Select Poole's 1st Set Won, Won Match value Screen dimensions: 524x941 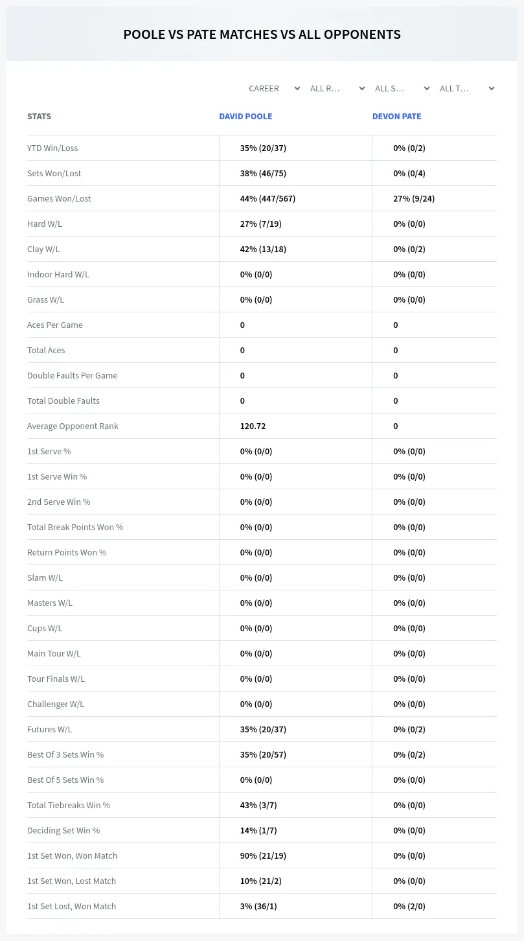263,855
